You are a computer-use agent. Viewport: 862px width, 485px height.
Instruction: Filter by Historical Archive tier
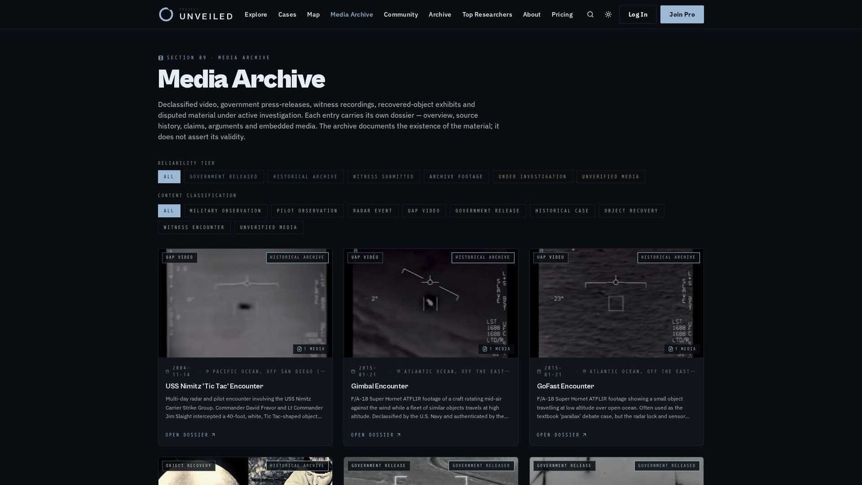306,177
